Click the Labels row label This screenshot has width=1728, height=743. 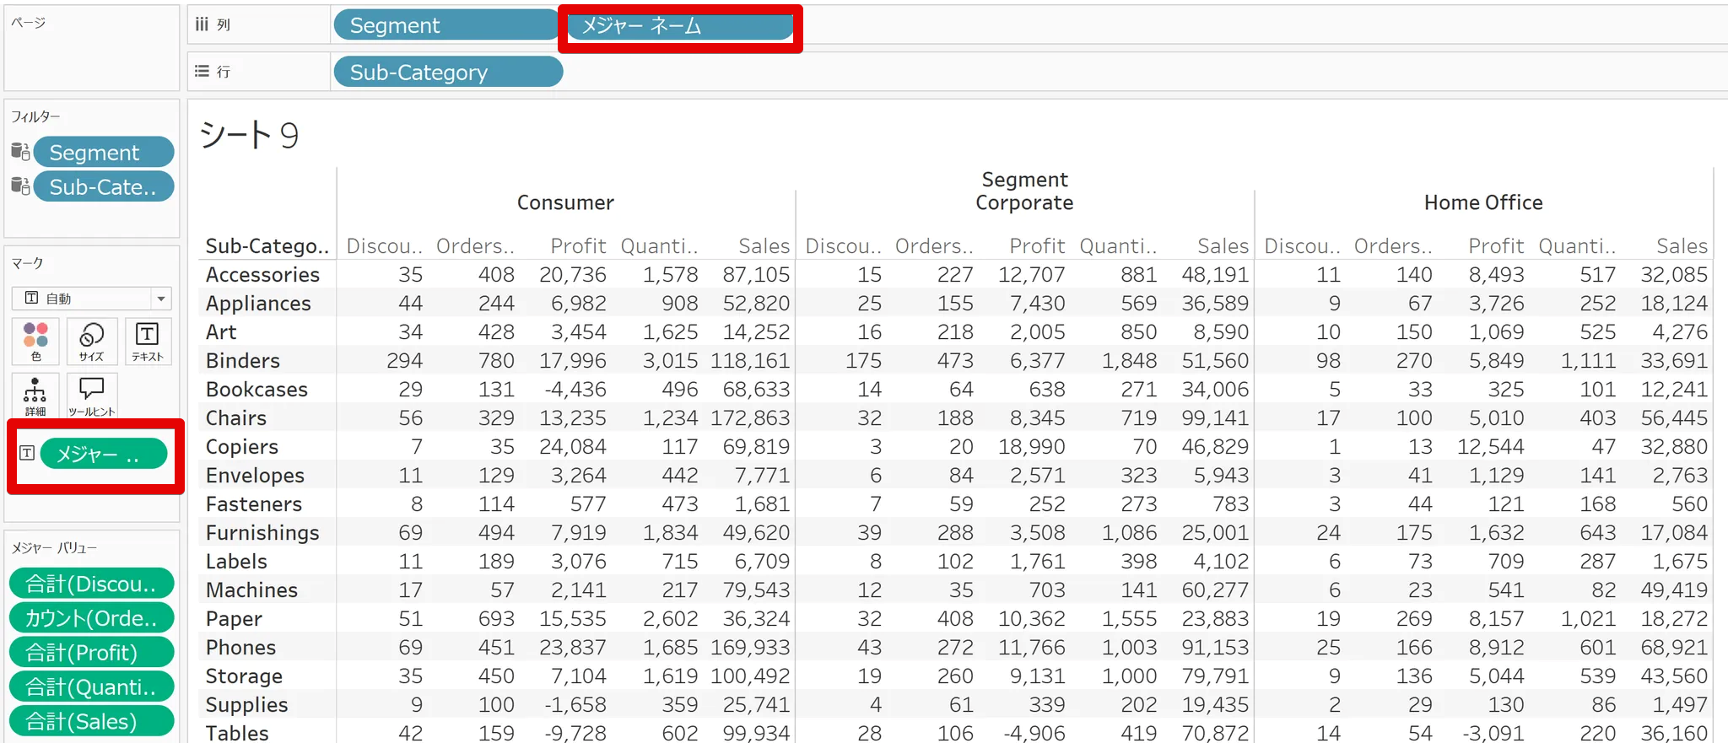point(236,562)
